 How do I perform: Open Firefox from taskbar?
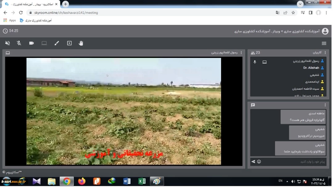click(82, 182)
